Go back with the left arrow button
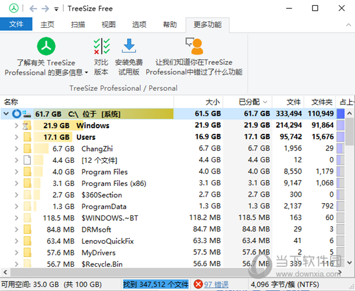 pyautogui.click(x=33, y=9)
